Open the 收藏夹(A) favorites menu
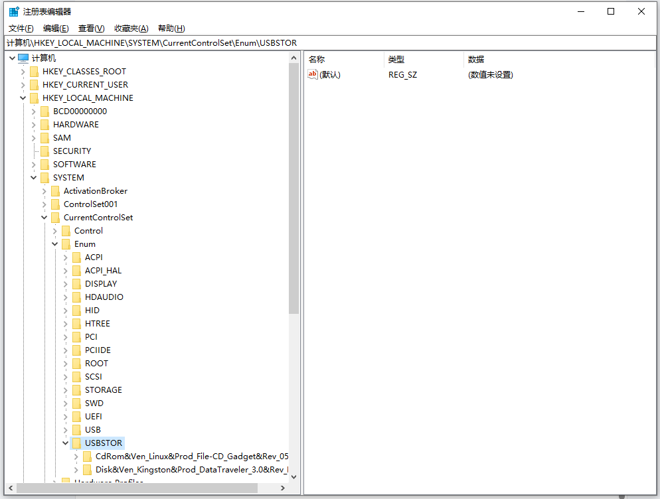The width and height of the screenshot is (660, 499). [x=131, y=29]
